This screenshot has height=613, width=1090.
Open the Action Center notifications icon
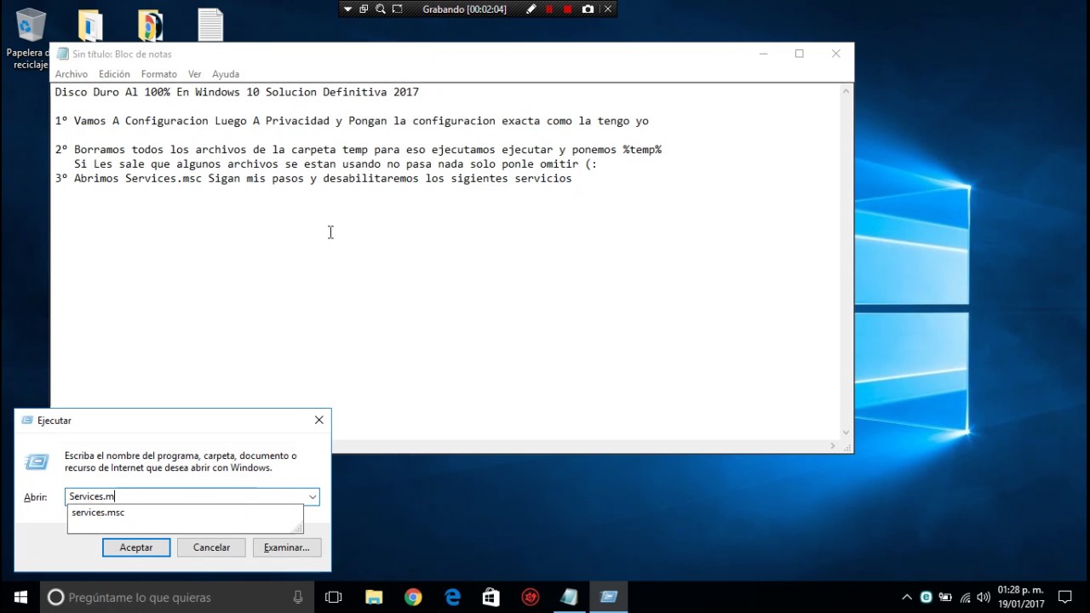tap(1064, 597)
